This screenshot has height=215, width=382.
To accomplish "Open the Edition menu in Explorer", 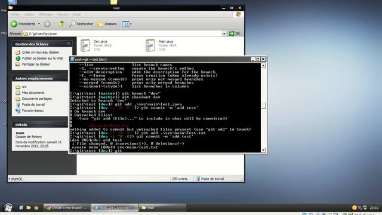I will (x=29, y=14).
